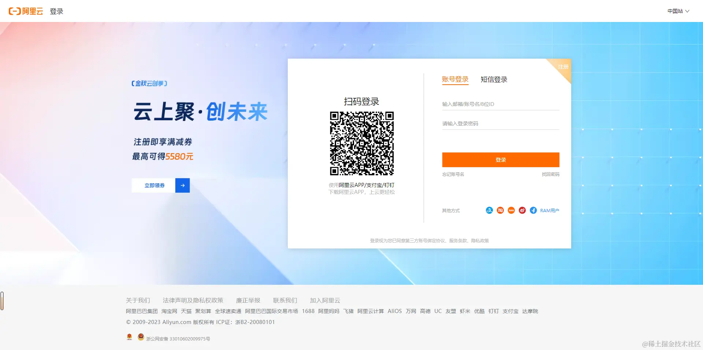
Task: Click RAM用户 login link
Action: pyautogui.click(x=550, y=211)
